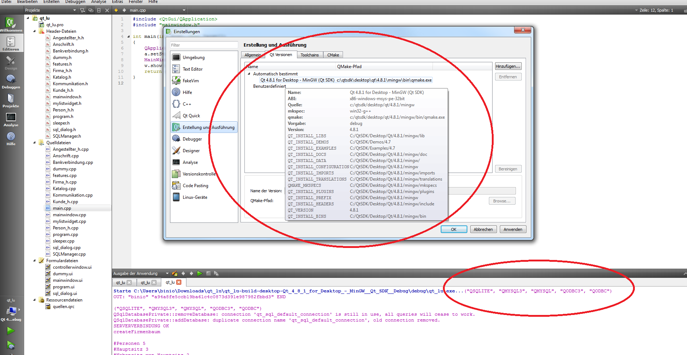Collapse the Ressourcendateien folder
Viewport: 687px width, 355px height.
tap(35, 300)
